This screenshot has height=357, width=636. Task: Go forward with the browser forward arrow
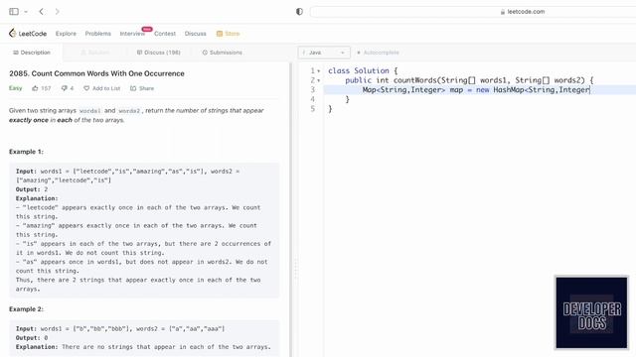point(57,11)
